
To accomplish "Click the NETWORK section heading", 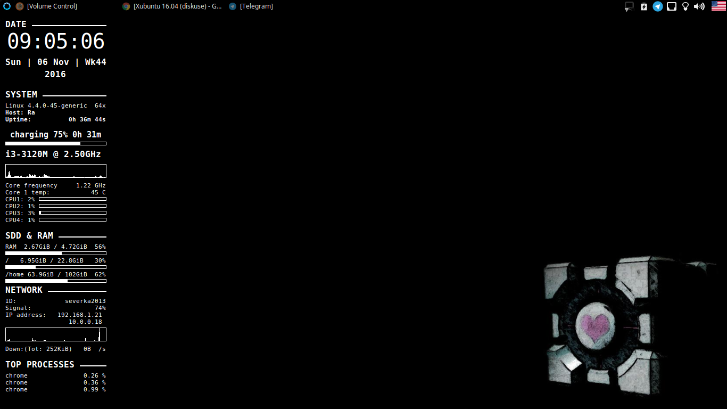I will click(x=24, y=290).
